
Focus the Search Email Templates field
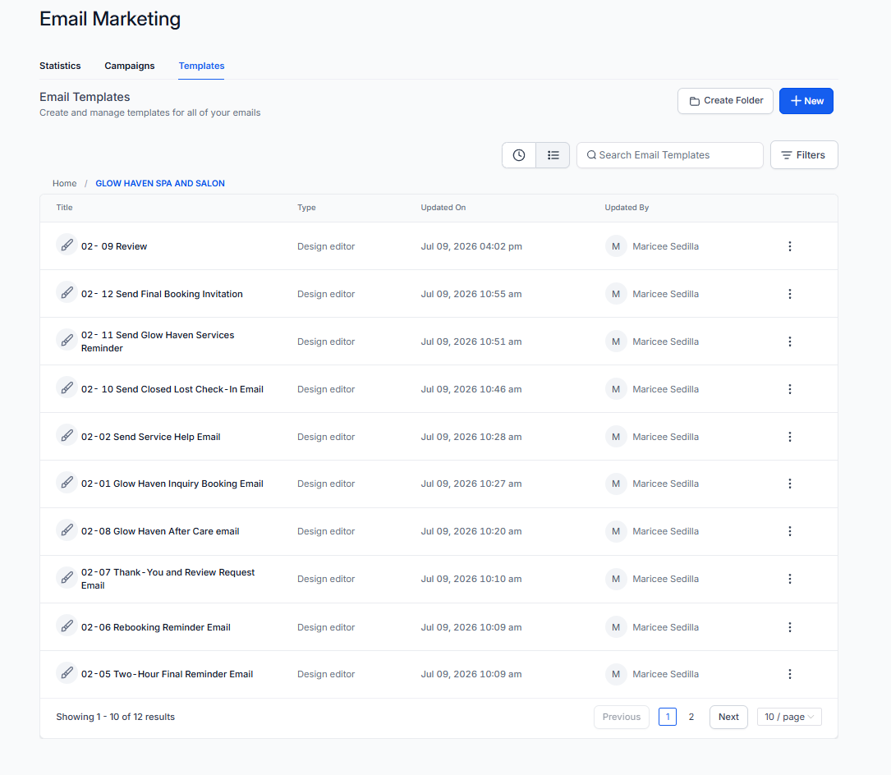pos(670,155)
